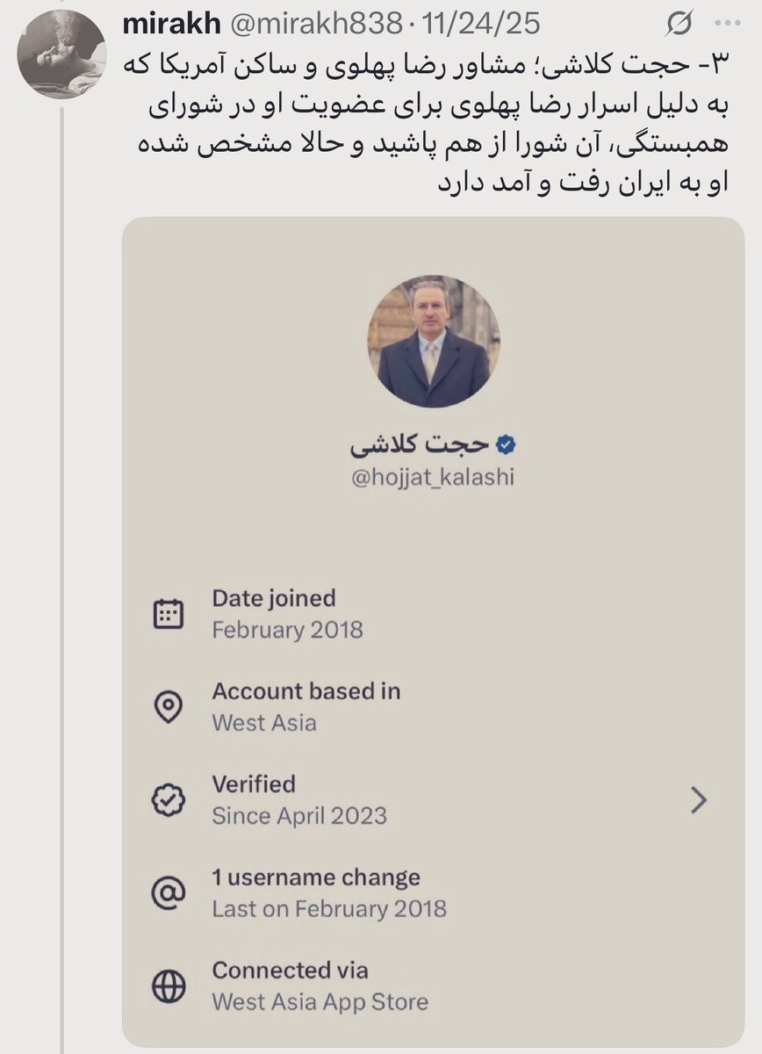Click the @hojjat_kalashi username
This screenshot has width=762, height=1054.
click(x=432, y=478)
